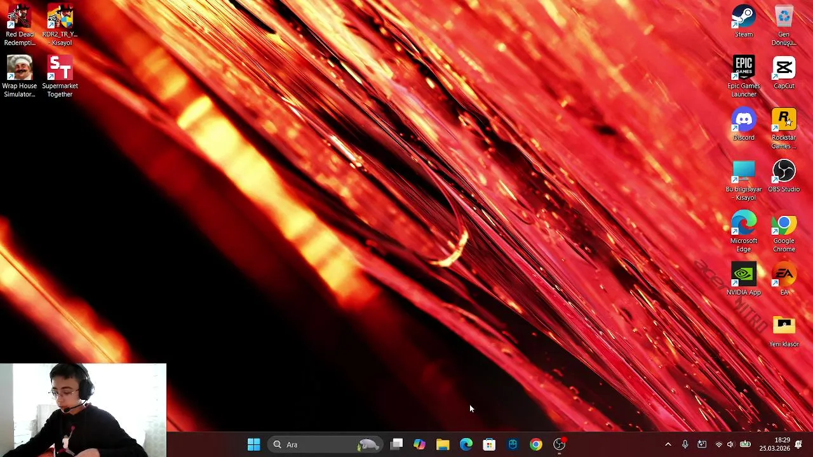The height and width of the screenshot is (457, 813).
Task: Open OBS Studio from the desktop
Action: (x=784, y=176)
